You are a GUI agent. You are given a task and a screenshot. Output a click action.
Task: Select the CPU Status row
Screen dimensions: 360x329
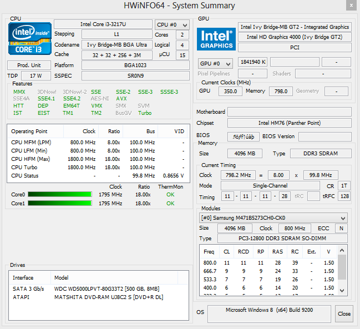98,176
